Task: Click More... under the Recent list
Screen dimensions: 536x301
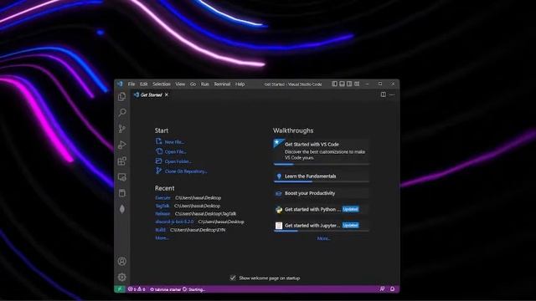Action: click(162, 237)
